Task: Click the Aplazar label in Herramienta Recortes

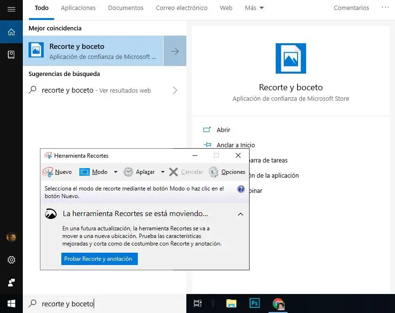Action: pos(145,172)
